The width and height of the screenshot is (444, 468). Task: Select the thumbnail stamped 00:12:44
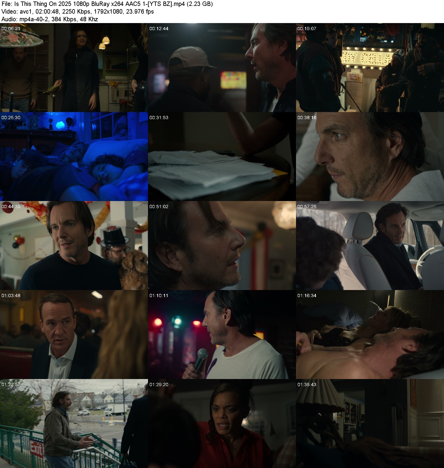(x=222, y=68)
